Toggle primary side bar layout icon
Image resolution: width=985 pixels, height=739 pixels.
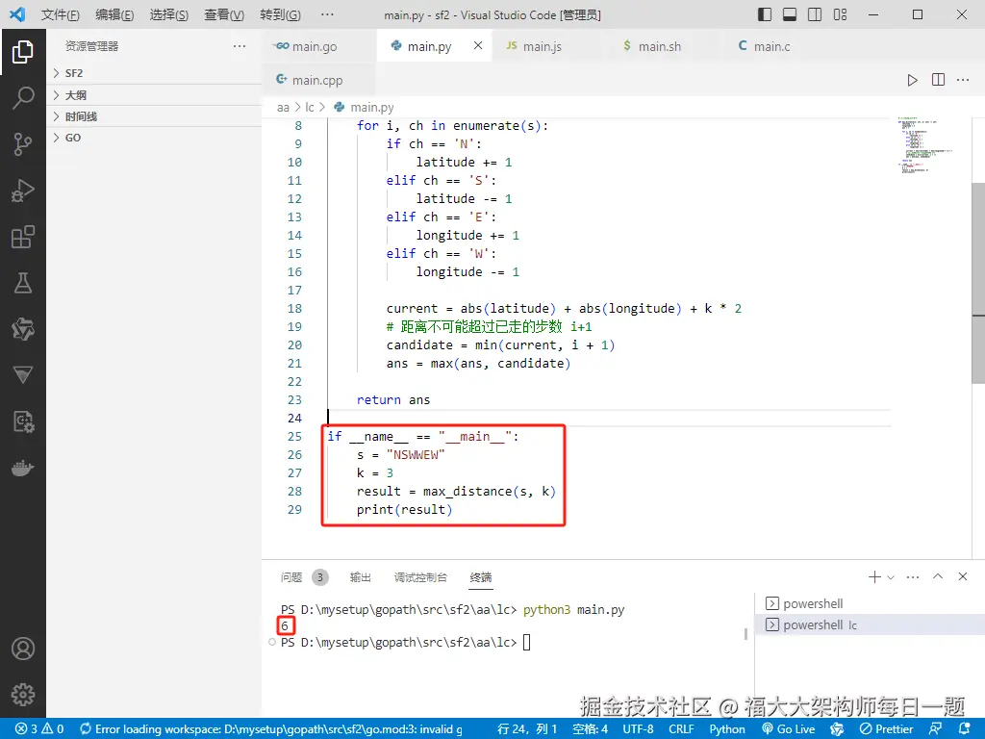point(765,14)
